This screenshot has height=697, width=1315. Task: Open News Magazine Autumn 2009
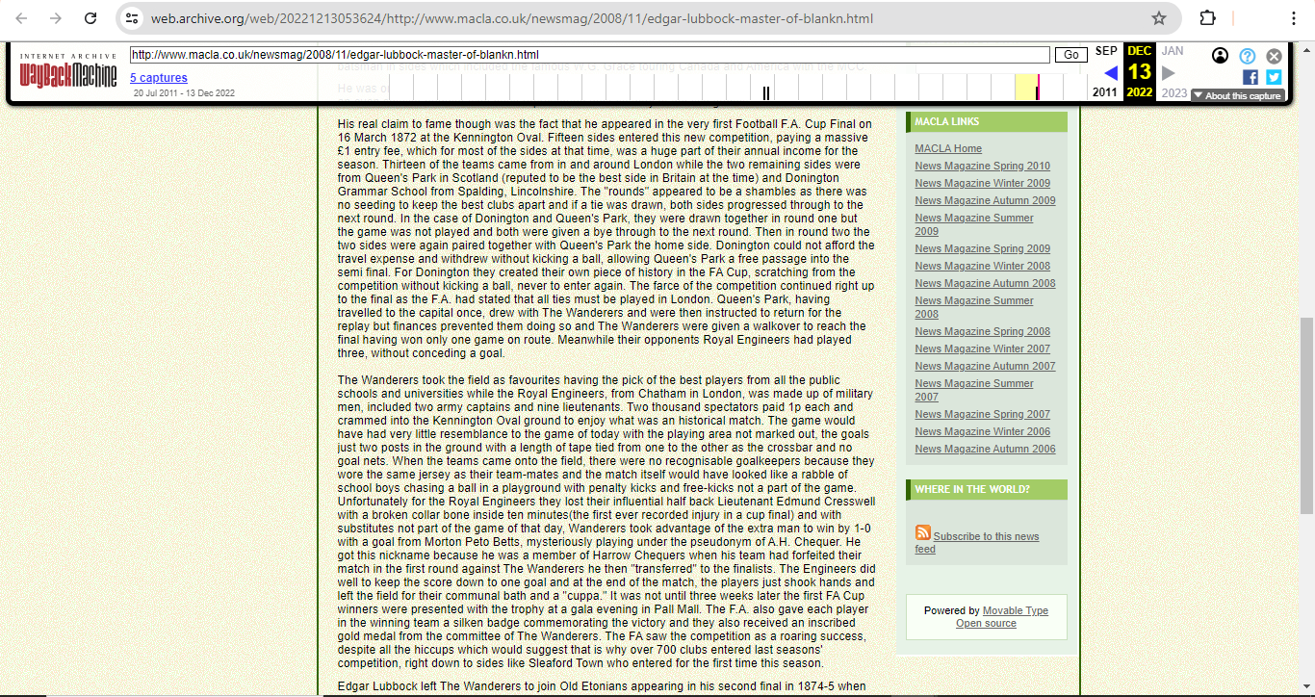click(985, 200)
